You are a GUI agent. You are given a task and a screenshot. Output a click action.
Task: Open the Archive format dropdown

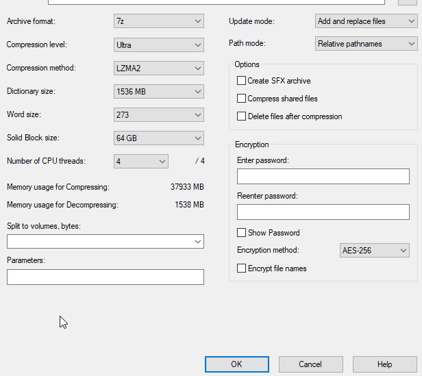(x=159, y=21)
